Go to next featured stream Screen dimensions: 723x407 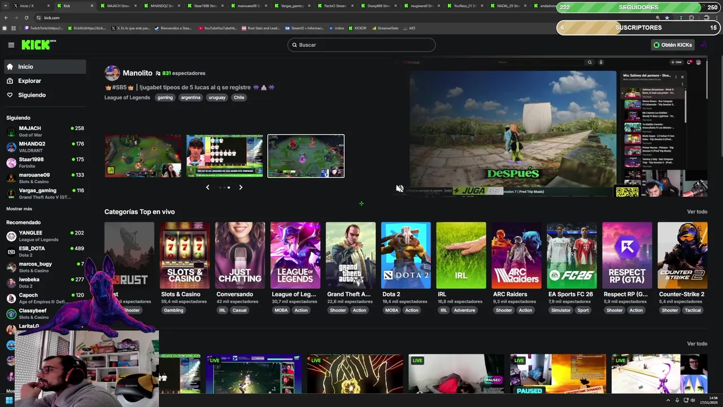click(x=241, y=187)
